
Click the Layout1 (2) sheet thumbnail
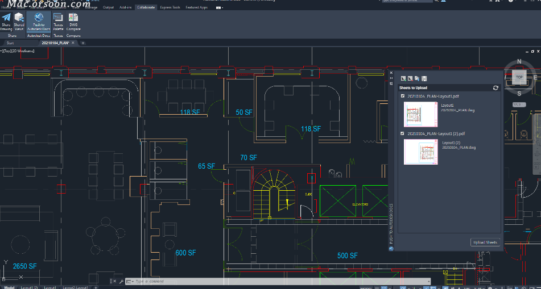(420, 152)
